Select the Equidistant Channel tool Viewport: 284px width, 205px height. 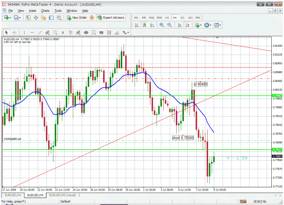[47, 33]
